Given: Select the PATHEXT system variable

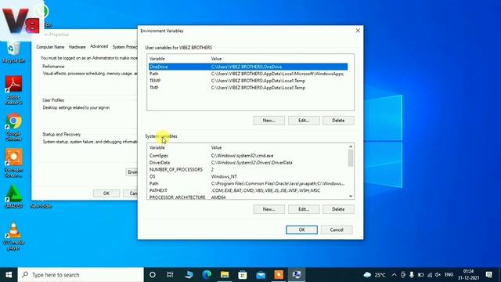Looking at the screenshot, I should tap(248, 190).
